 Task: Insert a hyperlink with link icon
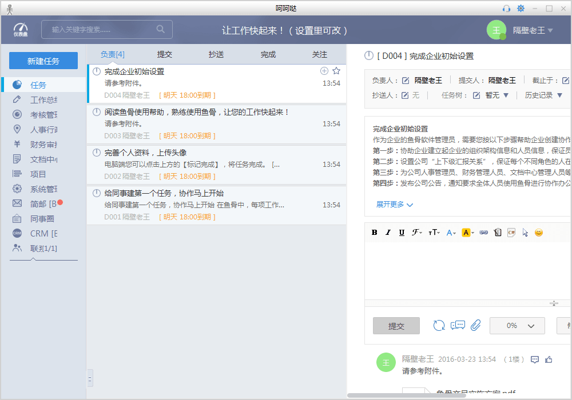coord(483,233)
